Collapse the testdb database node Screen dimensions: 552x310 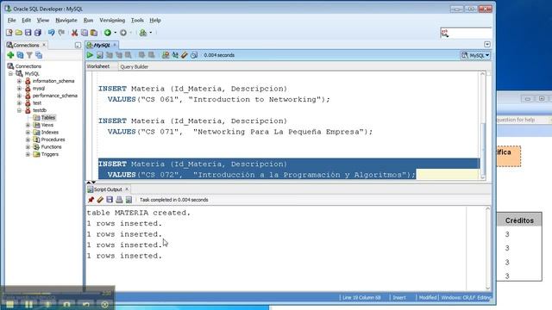pyautogui.click(x=19, y=110)
